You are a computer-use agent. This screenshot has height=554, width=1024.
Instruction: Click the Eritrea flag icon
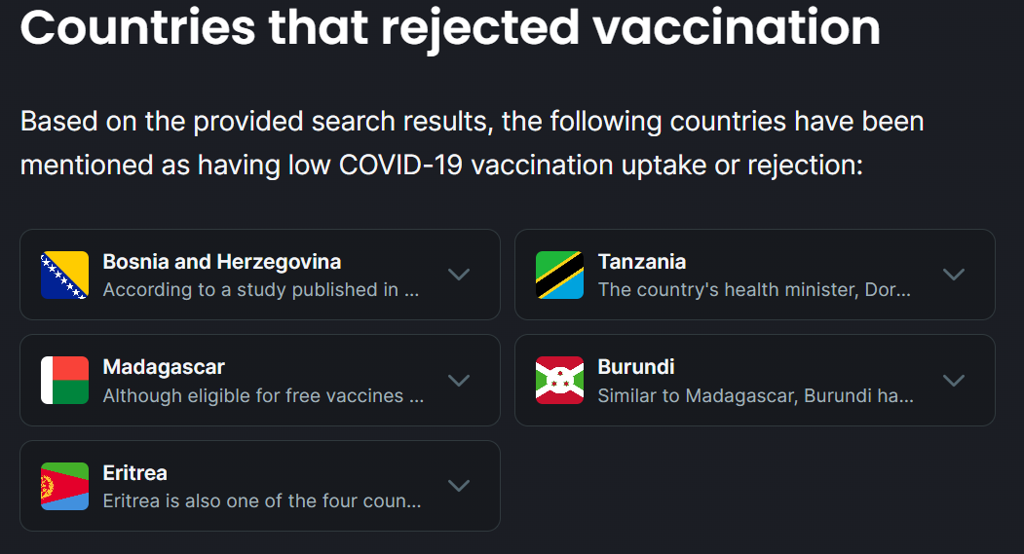[64, 486]
